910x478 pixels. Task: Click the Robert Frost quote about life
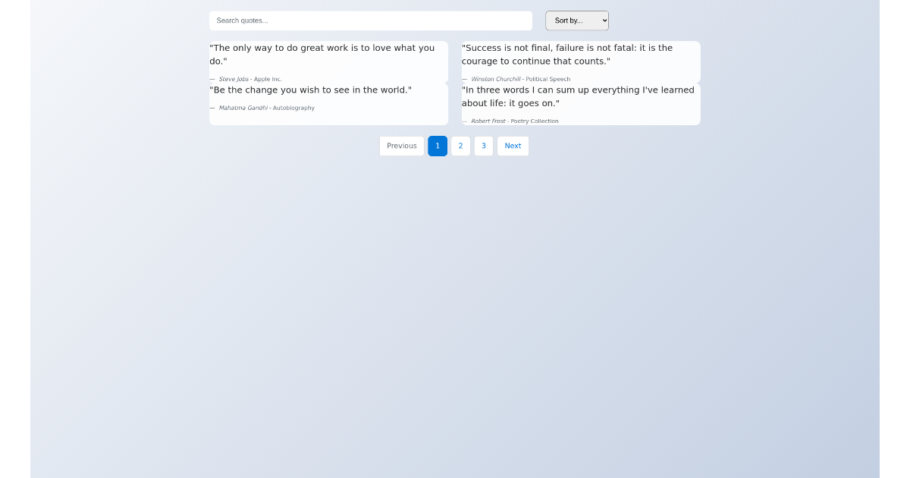[x=578, y=96]
